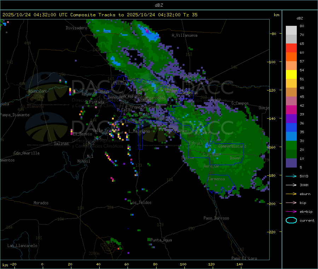Click the '140' tick on the horizontal axis
The height and width of the screenshot is (269, 318).
click(240, 264)
